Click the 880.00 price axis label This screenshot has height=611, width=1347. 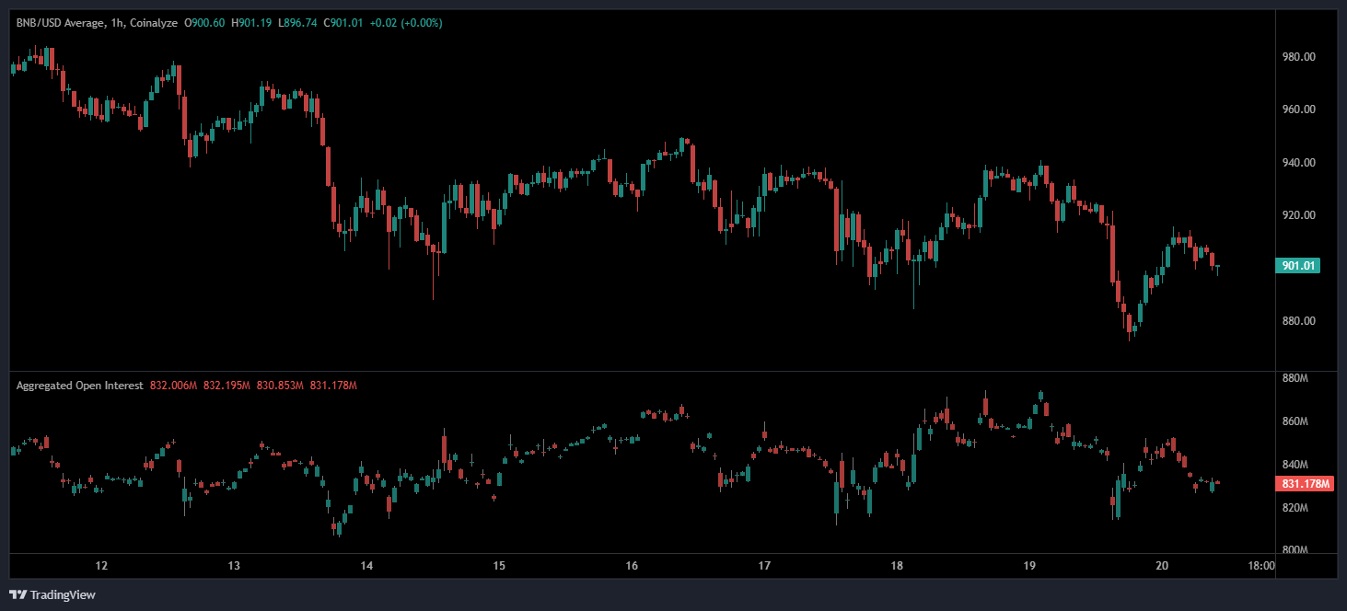coord(1298,321)
